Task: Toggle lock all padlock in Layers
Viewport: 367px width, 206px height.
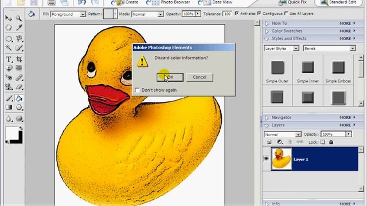Action: pyautogui.click(x=331, y=142)
